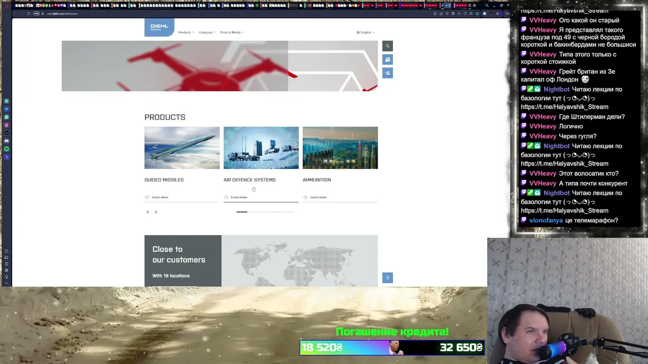Go to next products carousel slide
Screen dimensions: 648x364
[x=156, y=212]
